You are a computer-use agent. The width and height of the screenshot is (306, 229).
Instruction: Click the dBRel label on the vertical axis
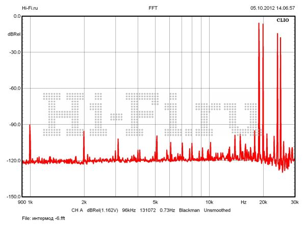point(14,34)
